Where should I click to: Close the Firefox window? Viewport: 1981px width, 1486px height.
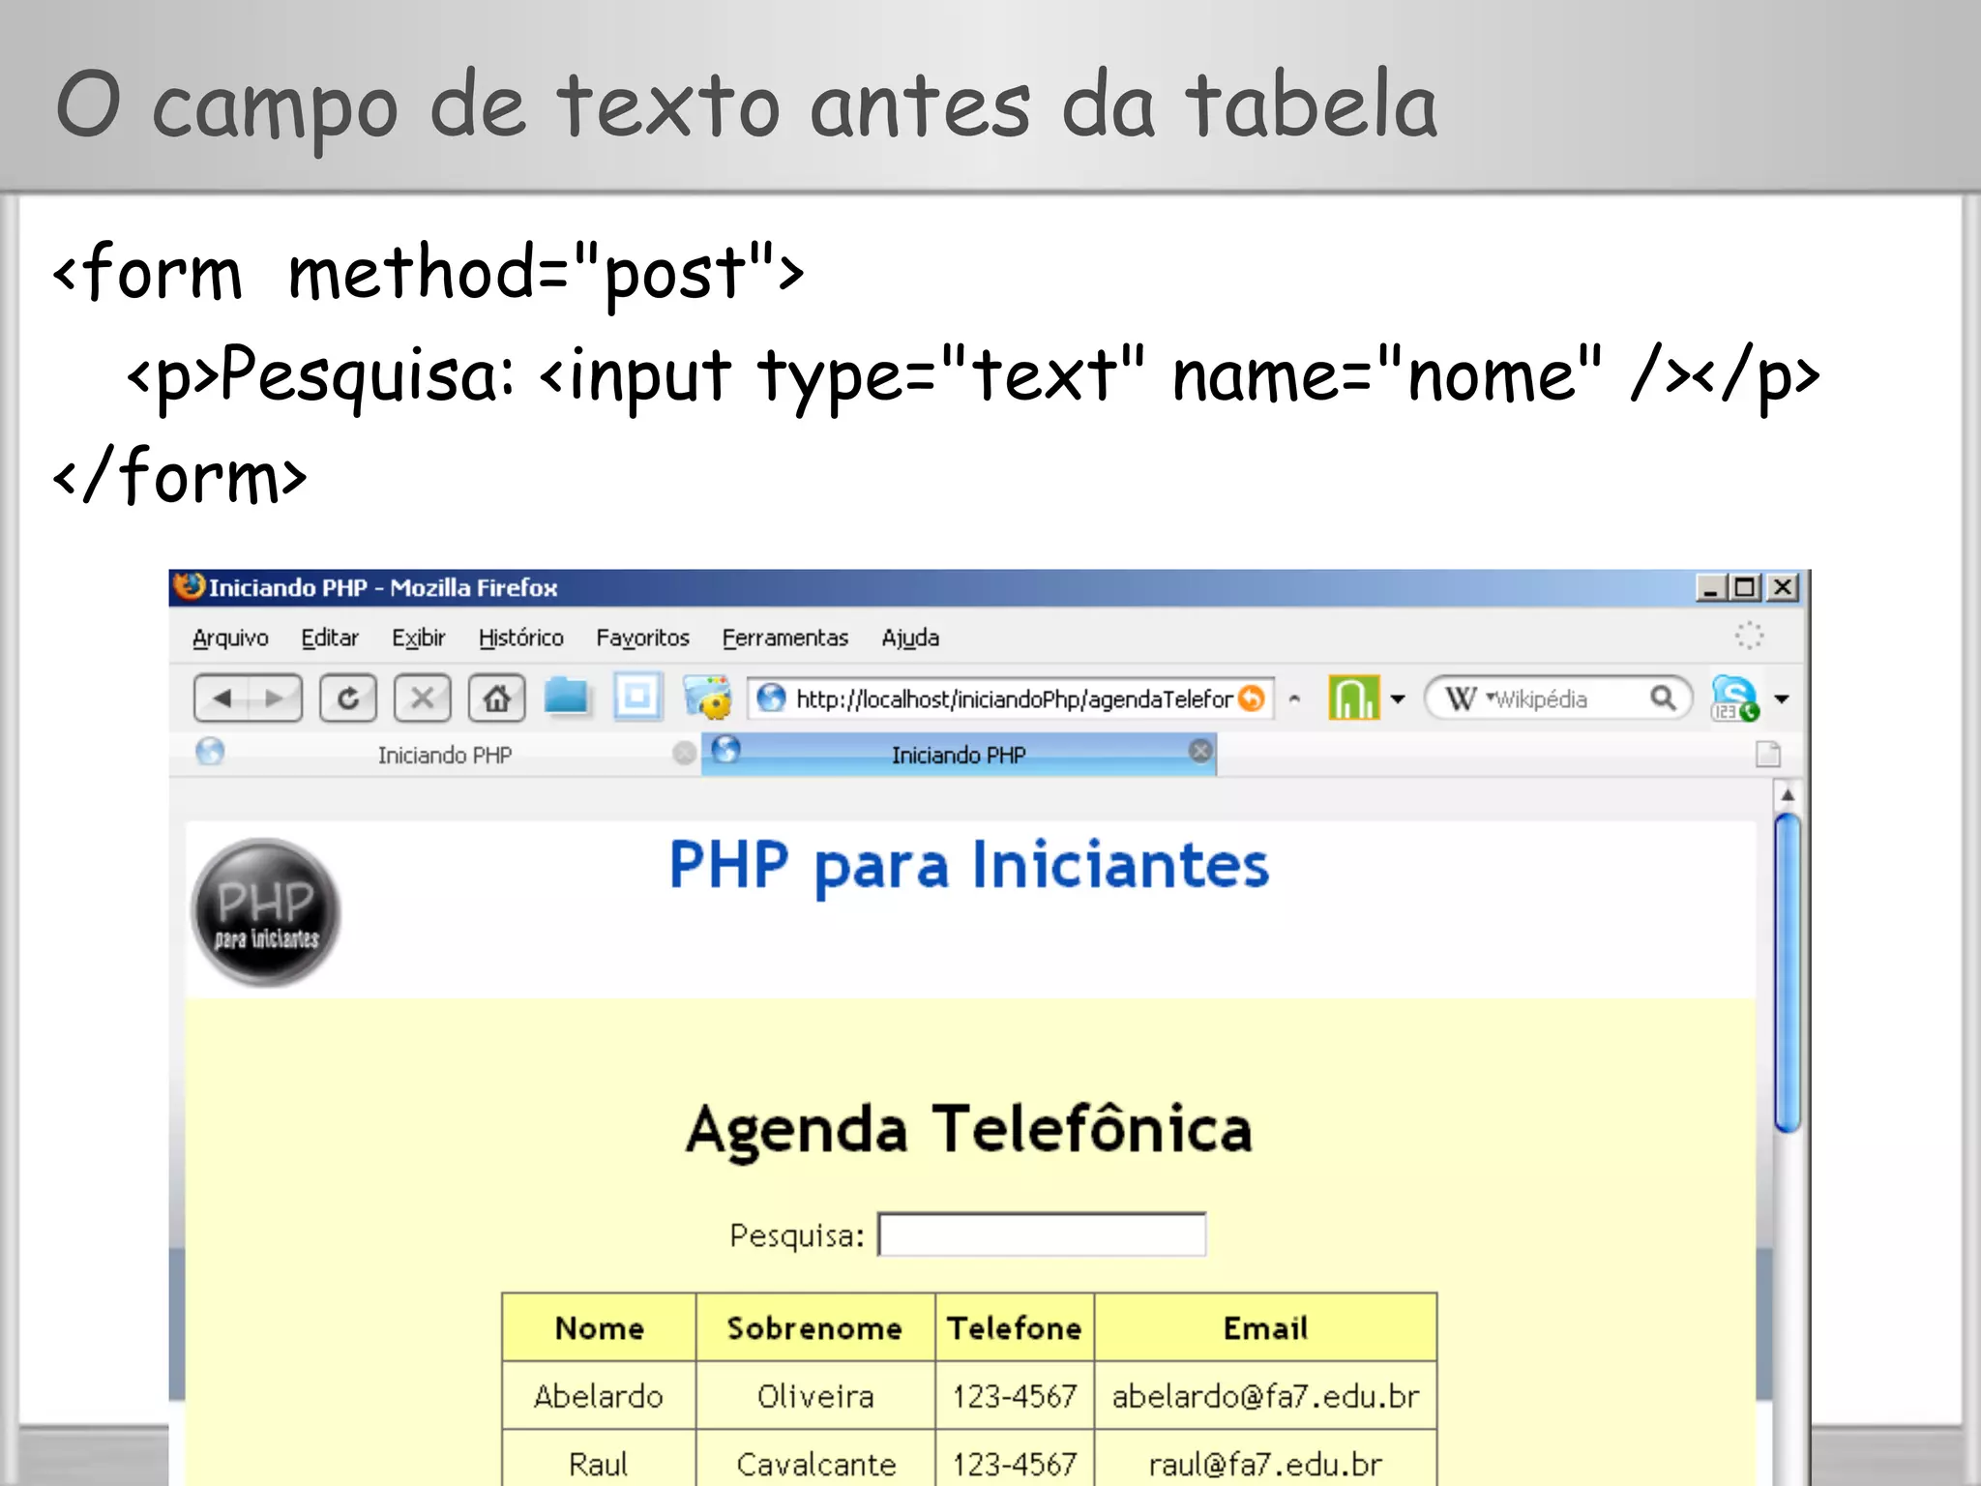pos(1783,587)
